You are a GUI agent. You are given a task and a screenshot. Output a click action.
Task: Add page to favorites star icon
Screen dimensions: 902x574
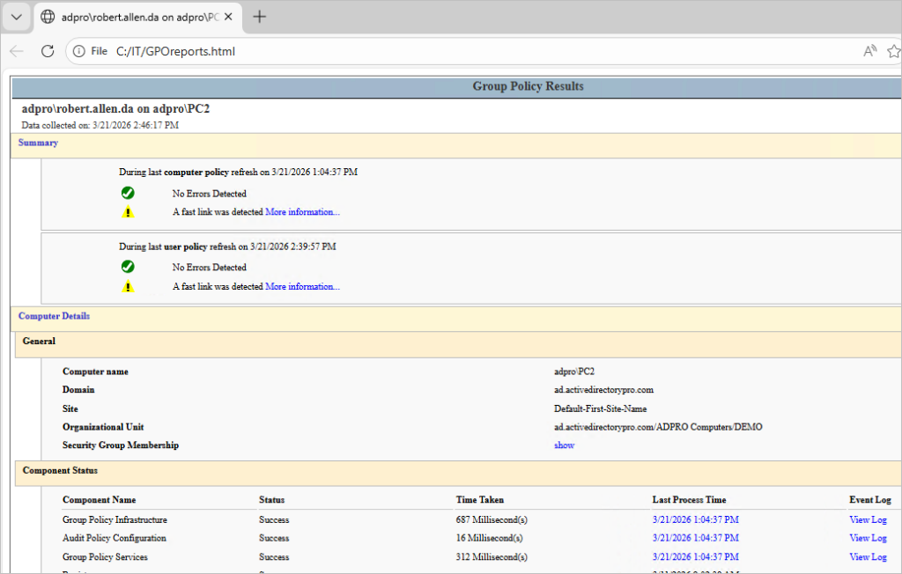point(893,51)
